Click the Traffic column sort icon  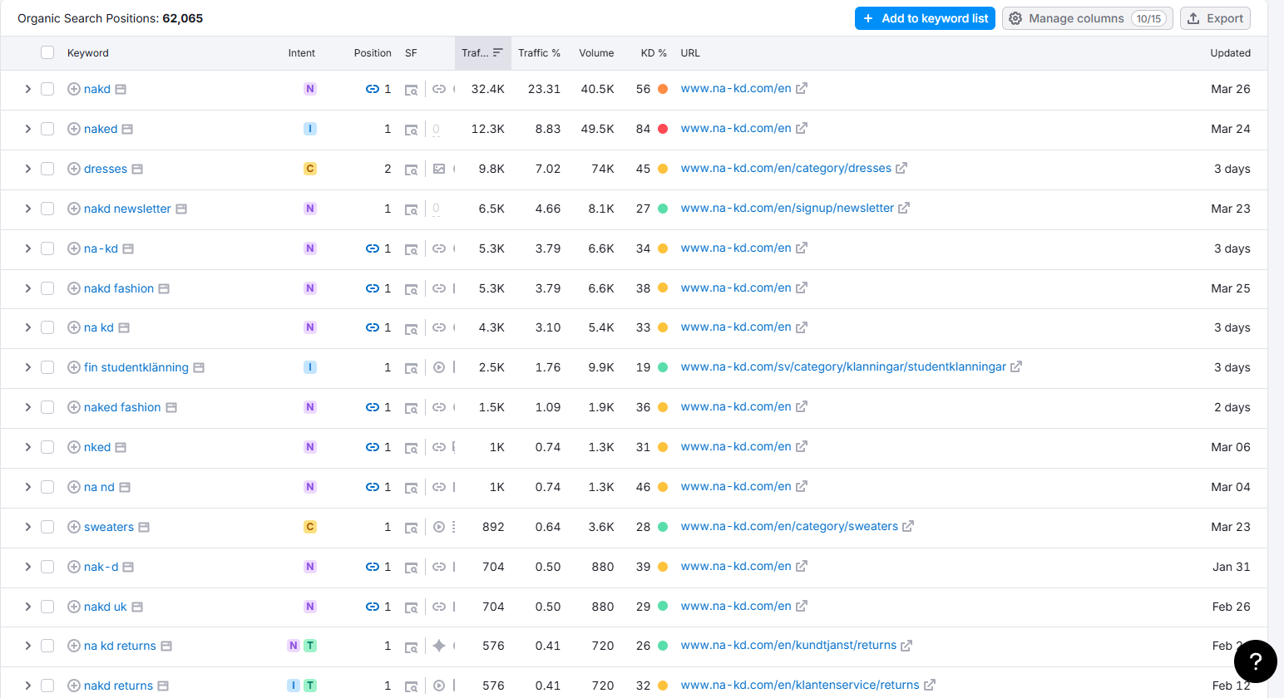498,52
